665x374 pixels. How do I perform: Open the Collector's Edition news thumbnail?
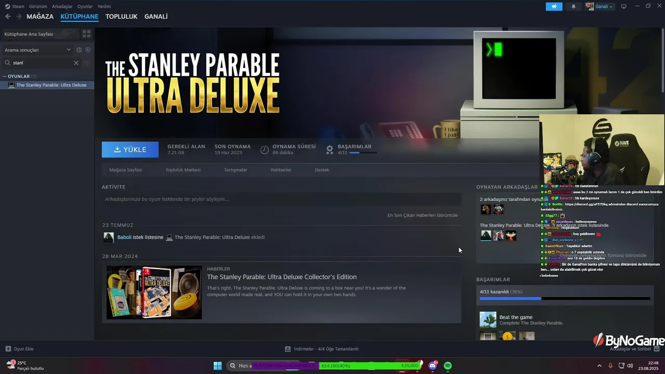click(154, 292)
